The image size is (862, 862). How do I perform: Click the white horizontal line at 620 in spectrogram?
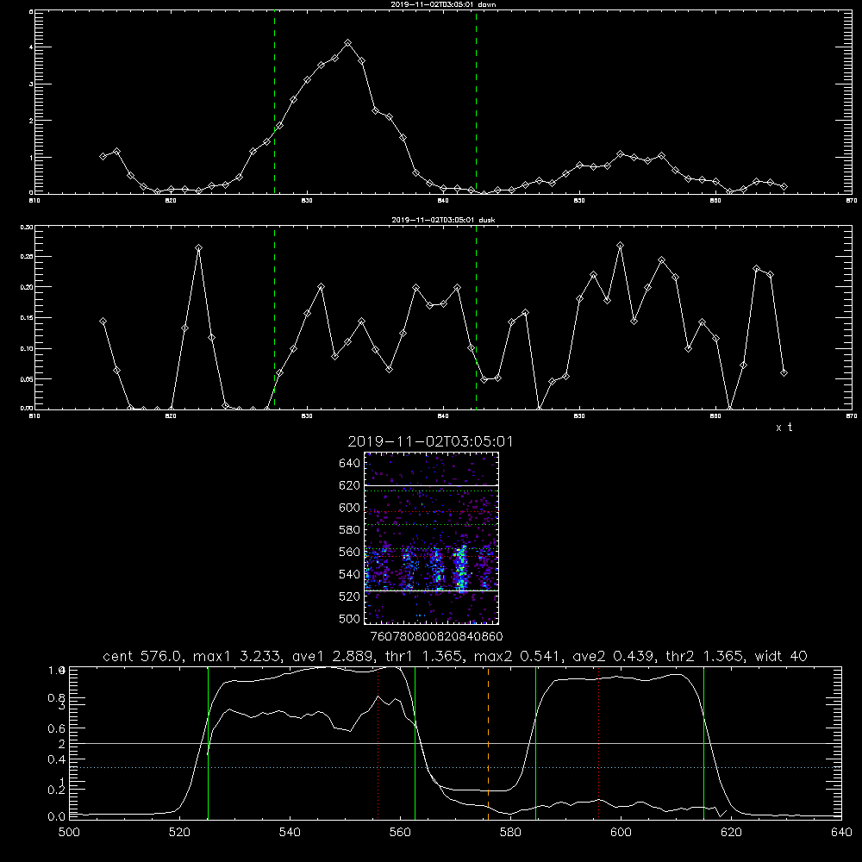tap(431, 485)
